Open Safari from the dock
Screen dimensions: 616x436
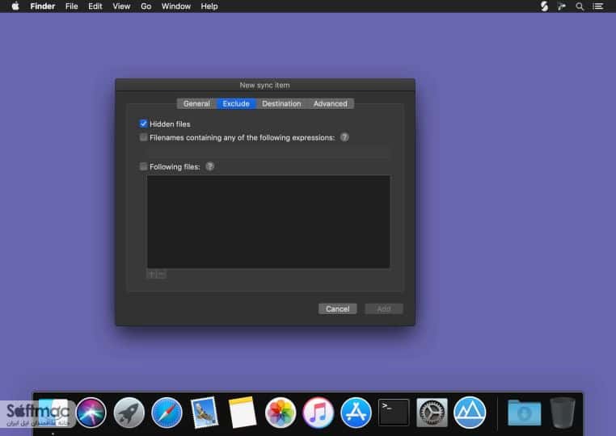167,413
